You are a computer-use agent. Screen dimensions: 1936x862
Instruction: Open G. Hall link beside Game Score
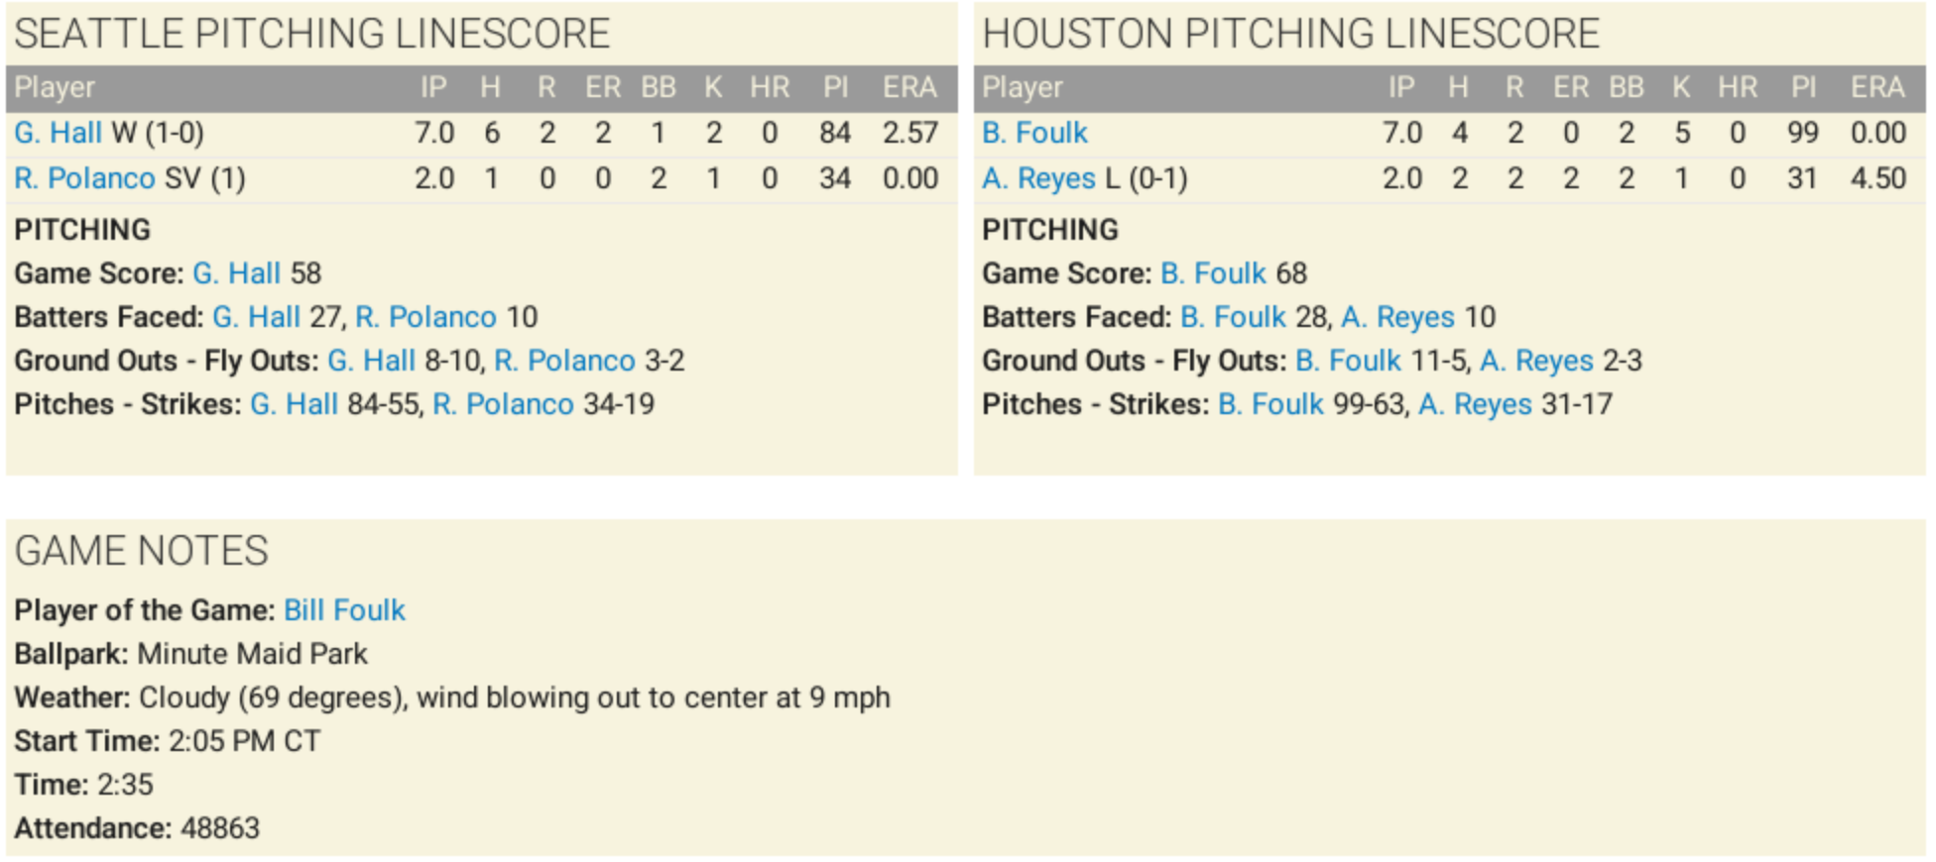236,273
